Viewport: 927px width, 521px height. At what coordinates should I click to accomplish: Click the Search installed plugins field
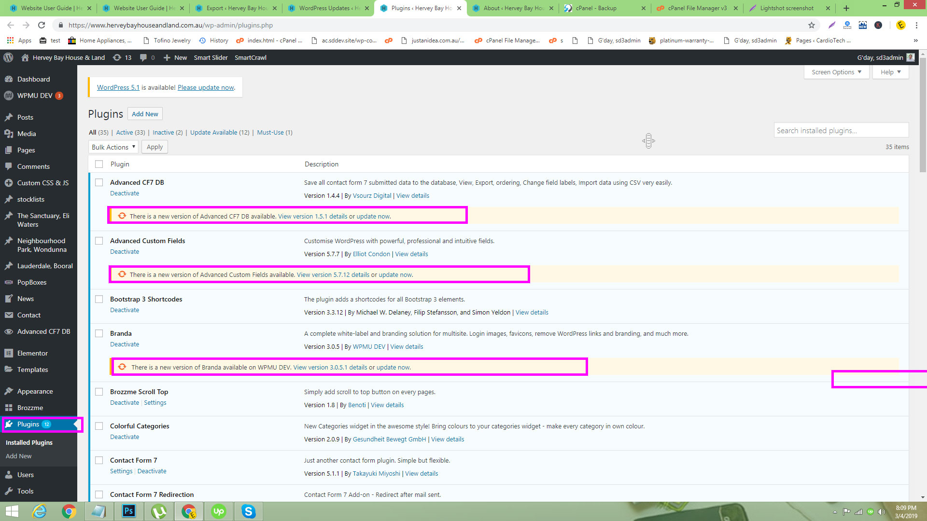click(x=841, y=130)
